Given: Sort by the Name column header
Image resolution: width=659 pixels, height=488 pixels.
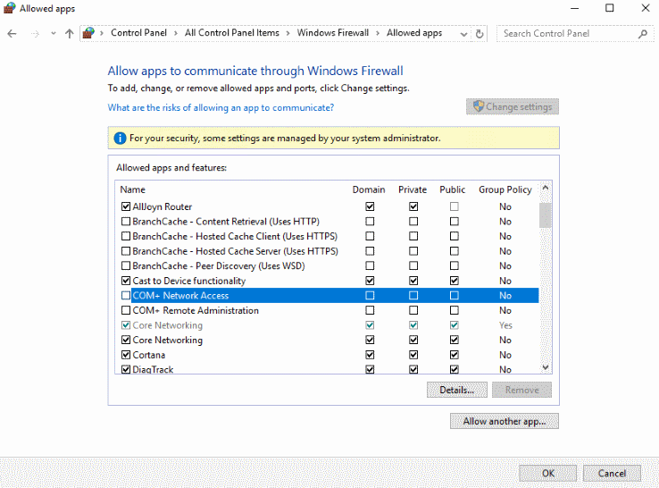Looking at the screenshot, I should pos(133,189).
